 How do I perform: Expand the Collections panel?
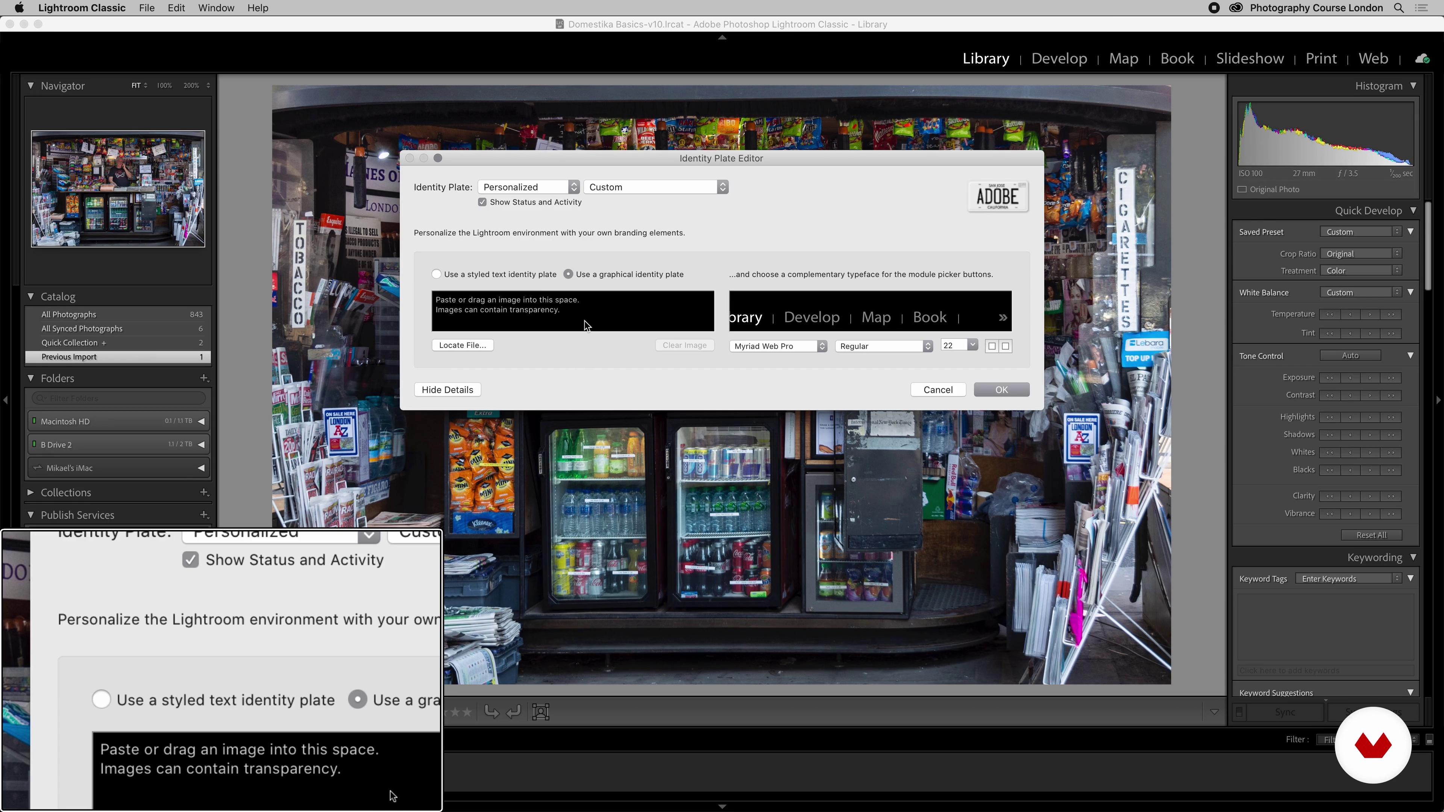[31, 492]
